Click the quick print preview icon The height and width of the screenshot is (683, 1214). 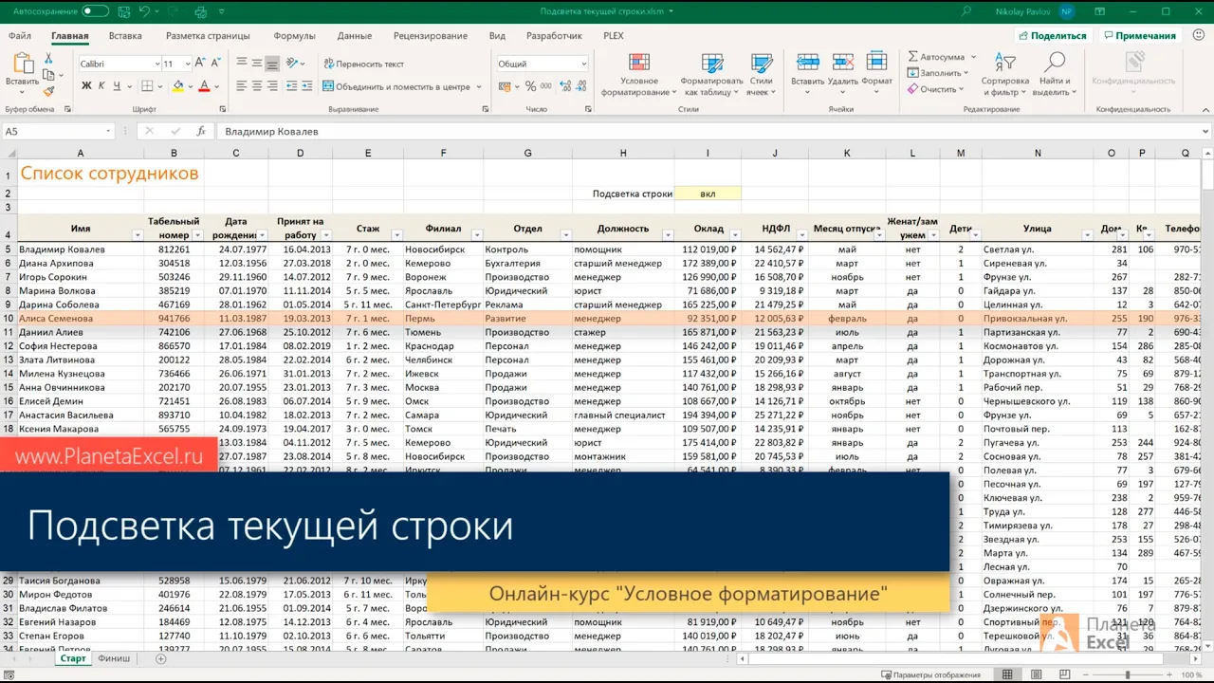coord(200,11)
